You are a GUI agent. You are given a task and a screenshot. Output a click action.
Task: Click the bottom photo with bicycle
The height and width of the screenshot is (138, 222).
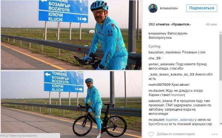tap(71, 104)
